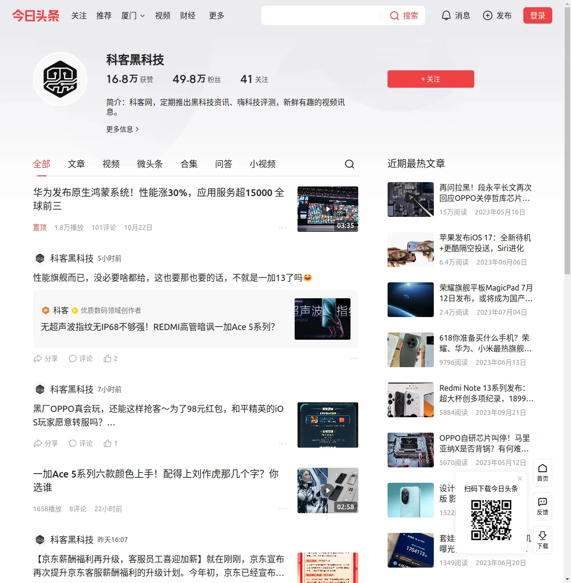571x583 pixels.
Task: Click the 发布 plus icon
Action: click(x=488, y=16)
